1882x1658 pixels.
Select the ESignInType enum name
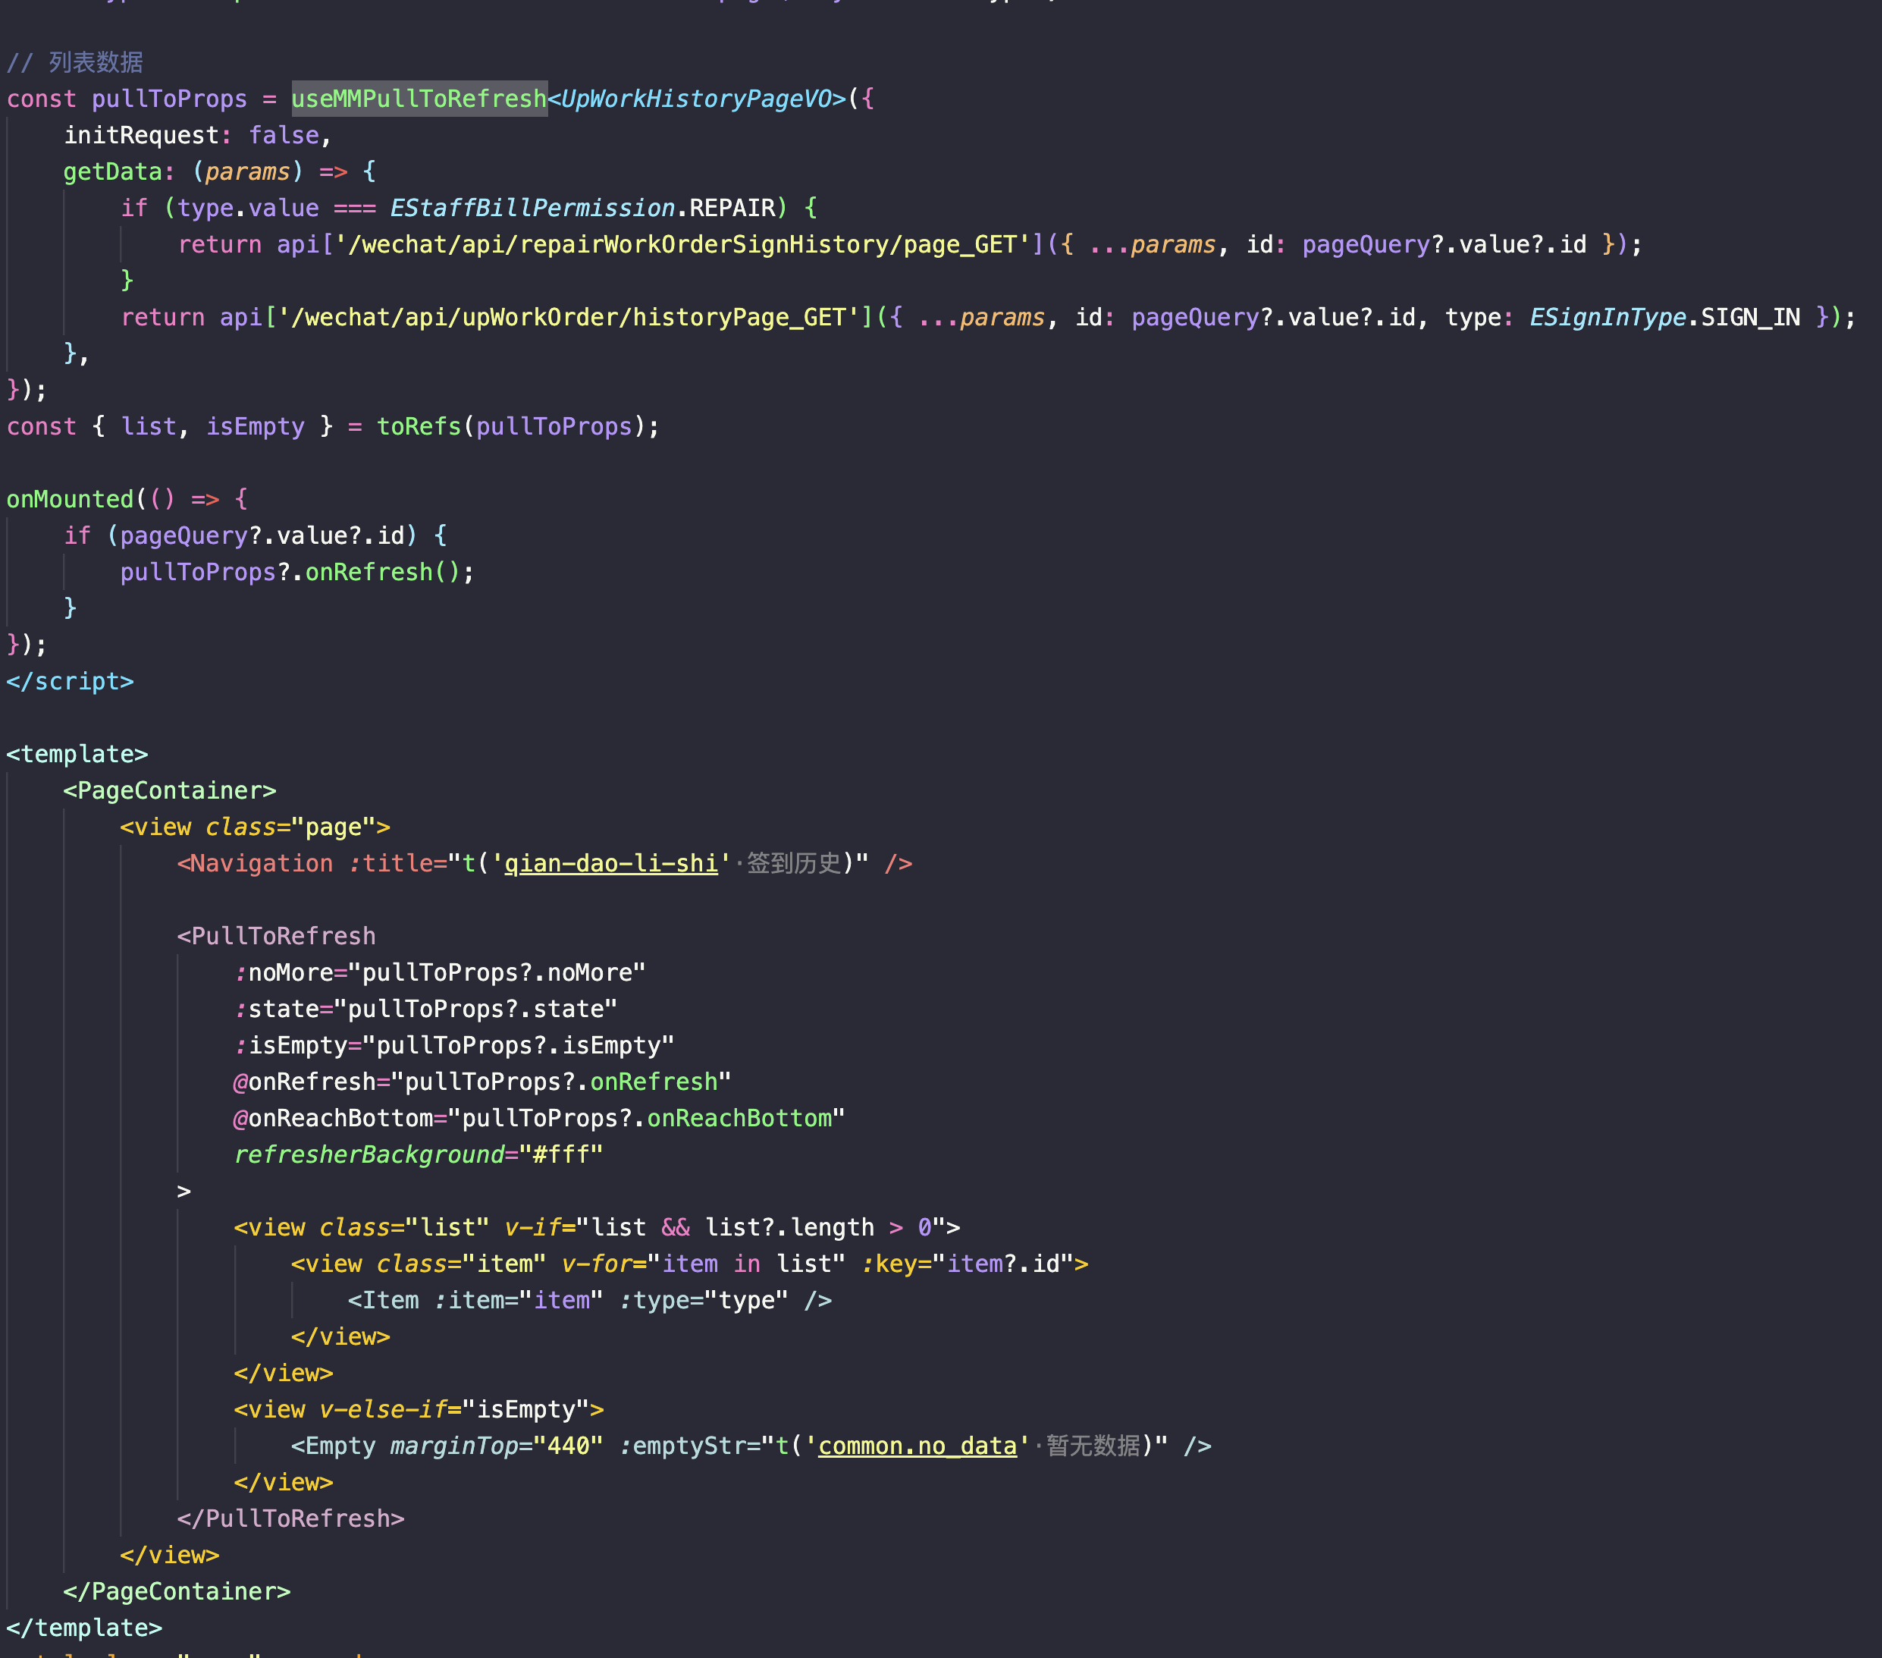point(1608,317)
